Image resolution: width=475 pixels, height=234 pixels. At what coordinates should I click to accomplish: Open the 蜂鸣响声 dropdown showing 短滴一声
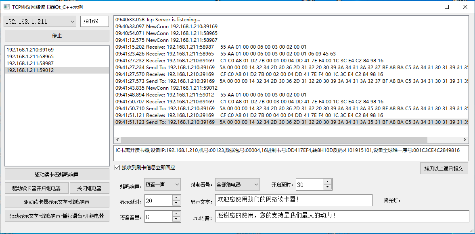pyautogui.click(x=162, y=185)
